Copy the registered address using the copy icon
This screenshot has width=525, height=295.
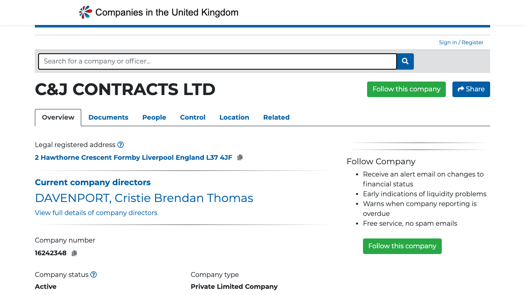[x=240, y=157]
